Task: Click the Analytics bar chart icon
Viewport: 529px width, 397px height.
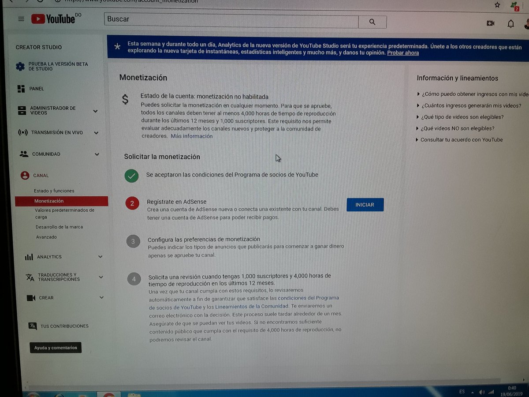Action: point(29,257)
